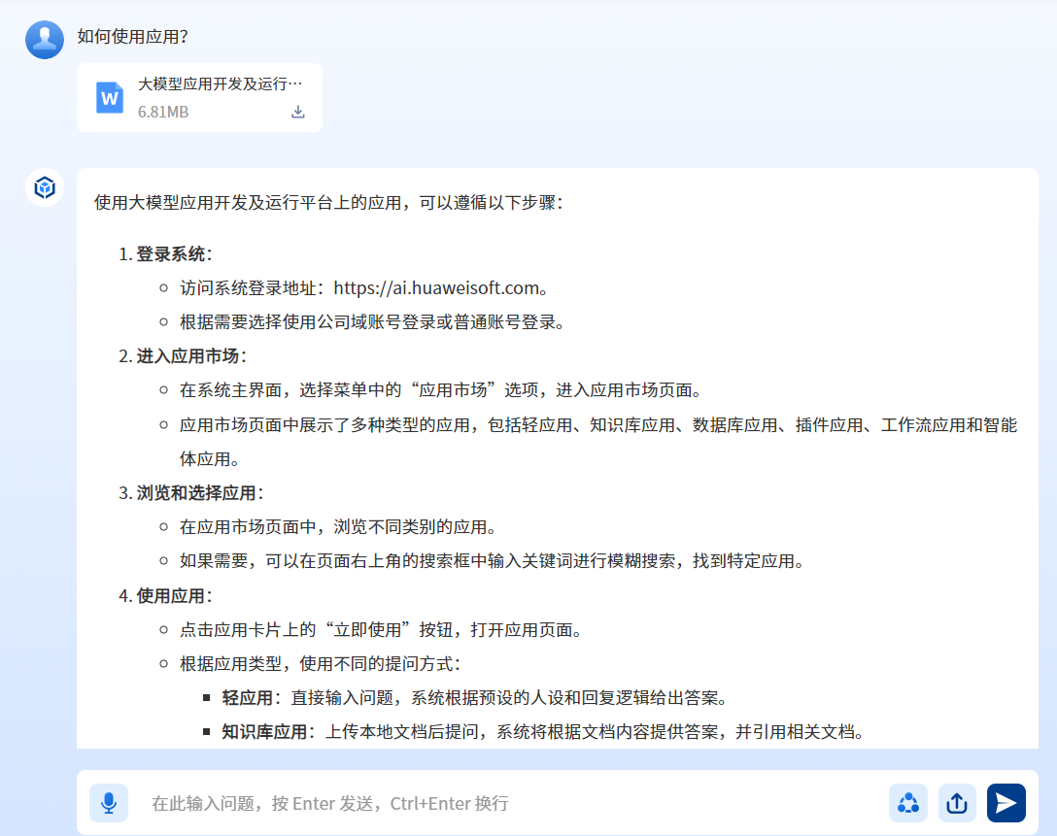1057x836 pixels.
Task: Click the 登录系统 step heading
Action: click(x=171, y=254)
